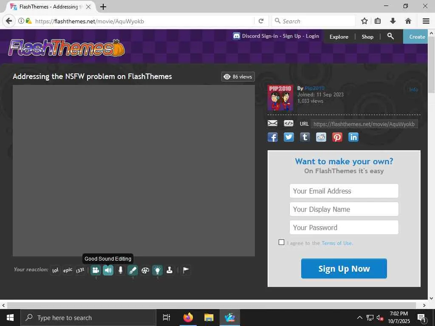435x326 pixels.
Task: Open the Shop menu
Action: (x=367, y=37)
